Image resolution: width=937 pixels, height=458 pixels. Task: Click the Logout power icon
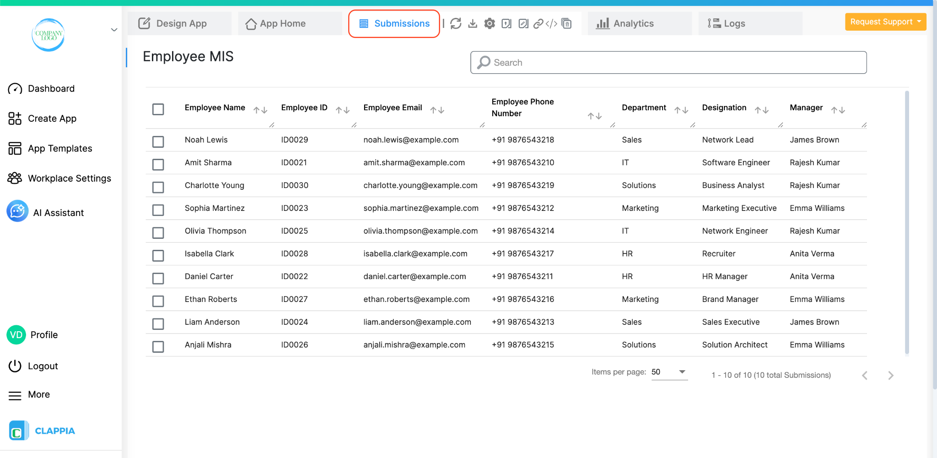[x=15, y=366]
